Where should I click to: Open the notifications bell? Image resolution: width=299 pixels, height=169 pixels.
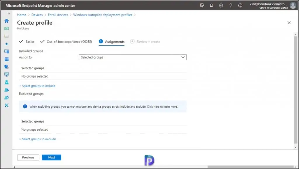coord(211,5)
